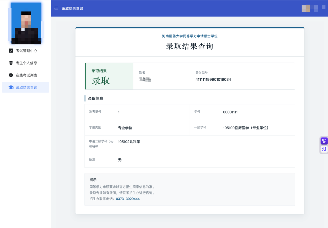This screenshot has height=228, width=328.
Task: Collapse sidebar with the menu fold icon
Action: click(56, 9)
